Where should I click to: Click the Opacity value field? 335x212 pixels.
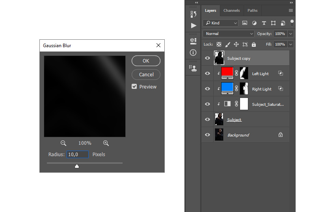280,34
